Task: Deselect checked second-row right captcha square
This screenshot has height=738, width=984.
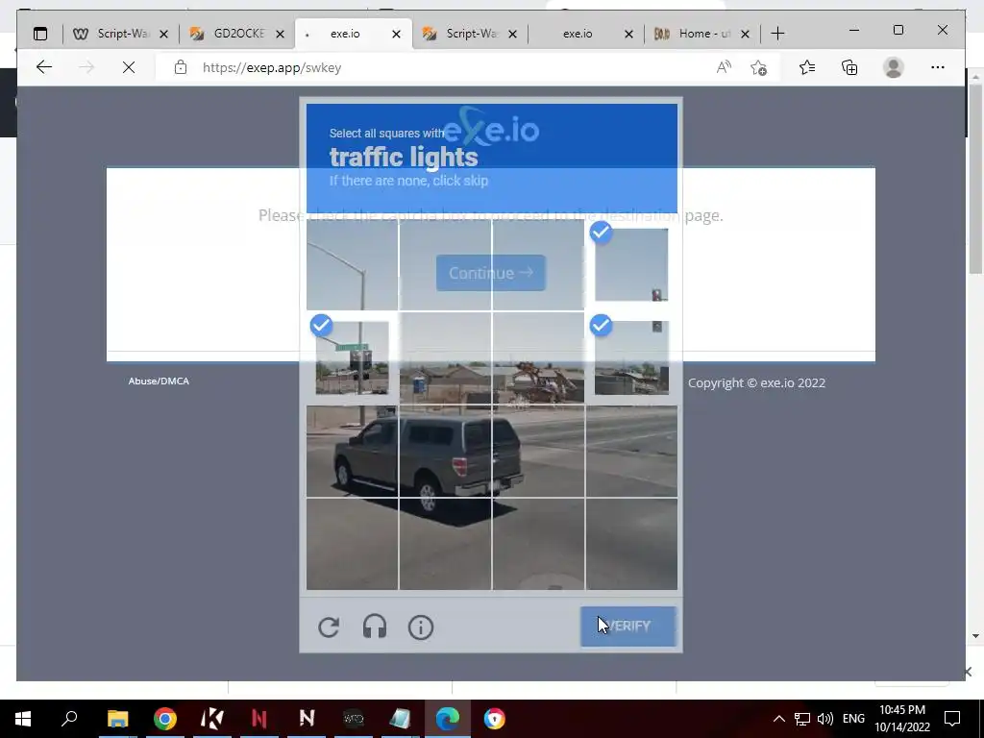Action: (631, 357)
